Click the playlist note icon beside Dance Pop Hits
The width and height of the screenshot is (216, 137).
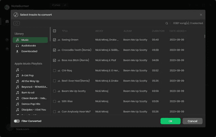[17, 104]
